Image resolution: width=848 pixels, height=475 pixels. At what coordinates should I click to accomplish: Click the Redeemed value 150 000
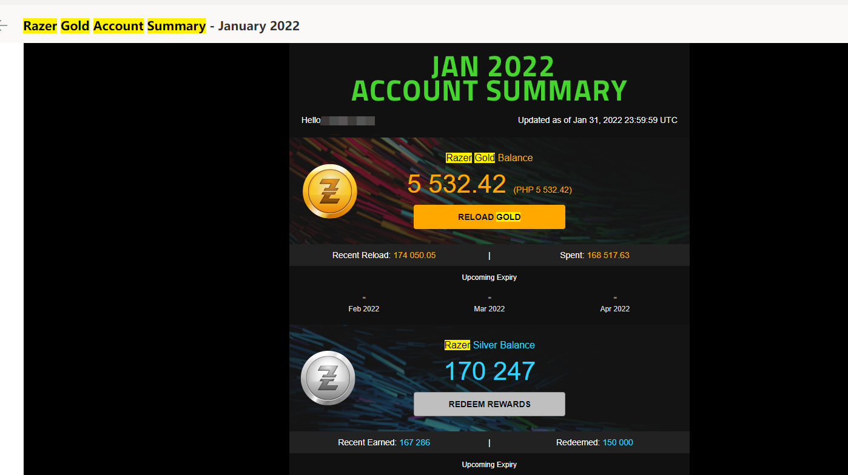(x=617, y=442)
